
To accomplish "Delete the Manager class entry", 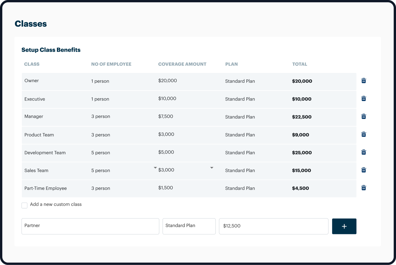I will (363, 116).
